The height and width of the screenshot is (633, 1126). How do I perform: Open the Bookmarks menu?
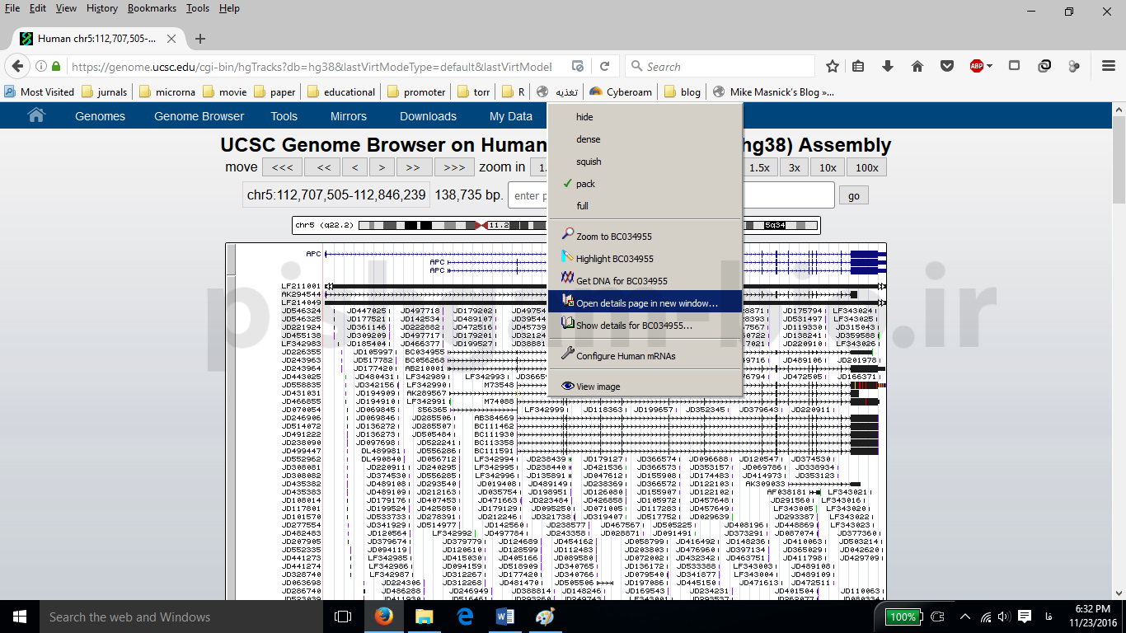[152, 8]
